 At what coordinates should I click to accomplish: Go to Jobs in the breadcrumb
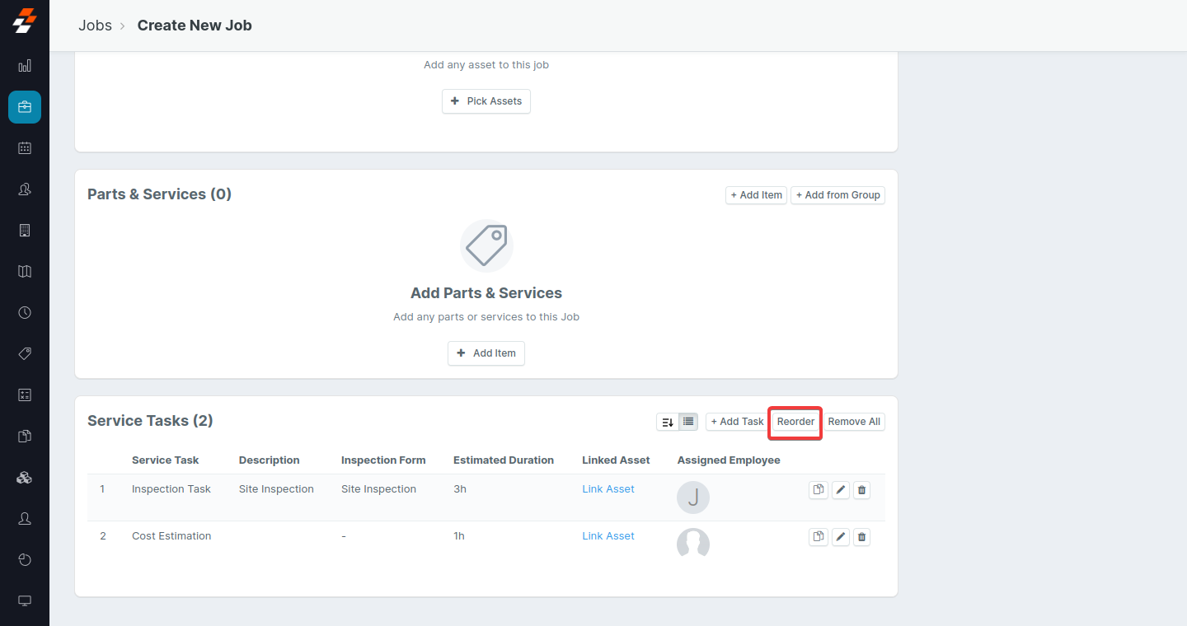95,26
